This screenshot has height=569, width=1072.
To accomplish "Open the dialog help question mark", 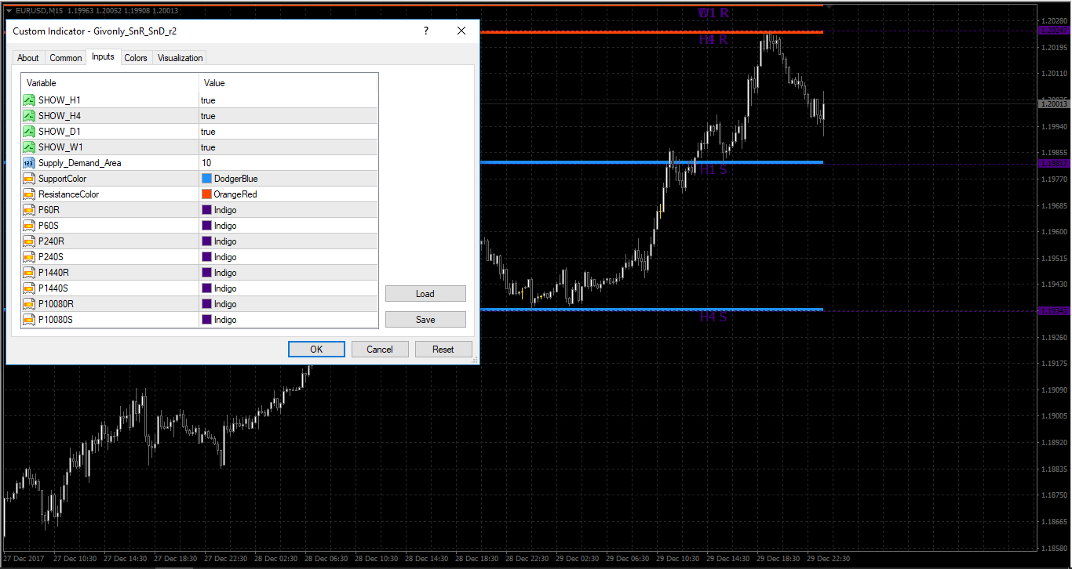I will (x=426, y=31).
